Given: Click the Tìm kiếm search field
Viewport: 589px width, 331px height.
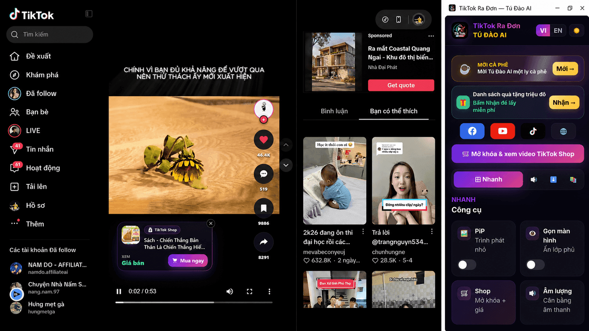Looking at the screenshot, I should [50, 34].
